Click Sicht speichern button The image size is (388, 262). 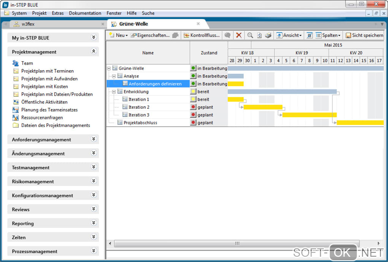pyautogui.click(x=364, y=35)
